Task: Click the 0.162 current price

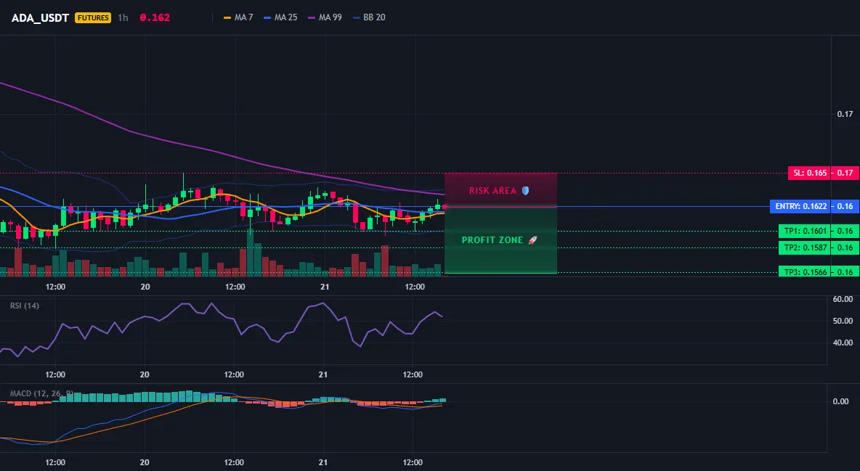Action: coord(155,17)
